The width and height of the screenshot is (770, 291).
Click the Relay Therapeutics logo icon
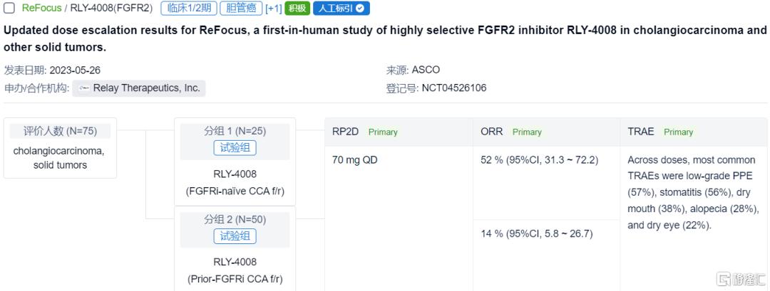(x=85, y=88)
